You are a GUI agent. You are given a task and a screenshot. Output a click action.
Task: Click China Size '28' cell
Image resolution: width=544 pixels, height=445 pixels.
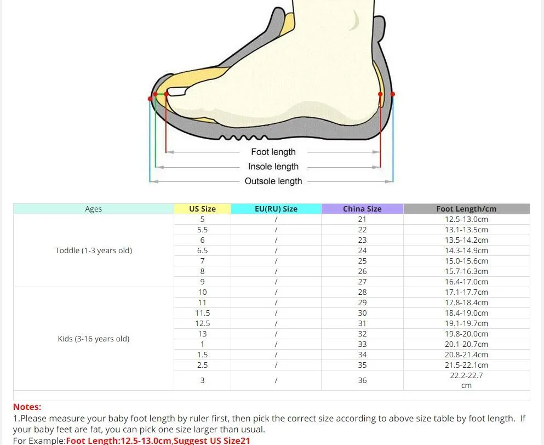[362, 292]
